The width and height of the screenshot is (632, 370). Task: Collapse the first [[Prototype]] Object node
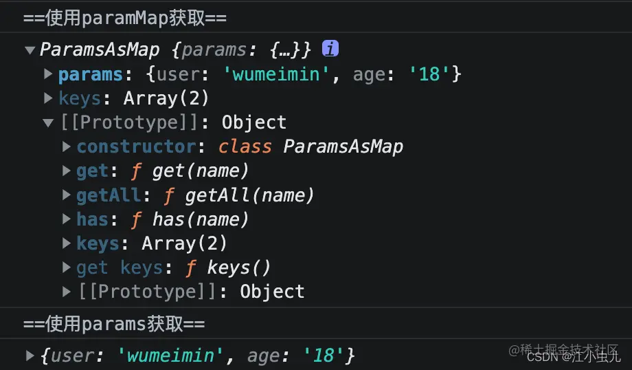[48, 122]
